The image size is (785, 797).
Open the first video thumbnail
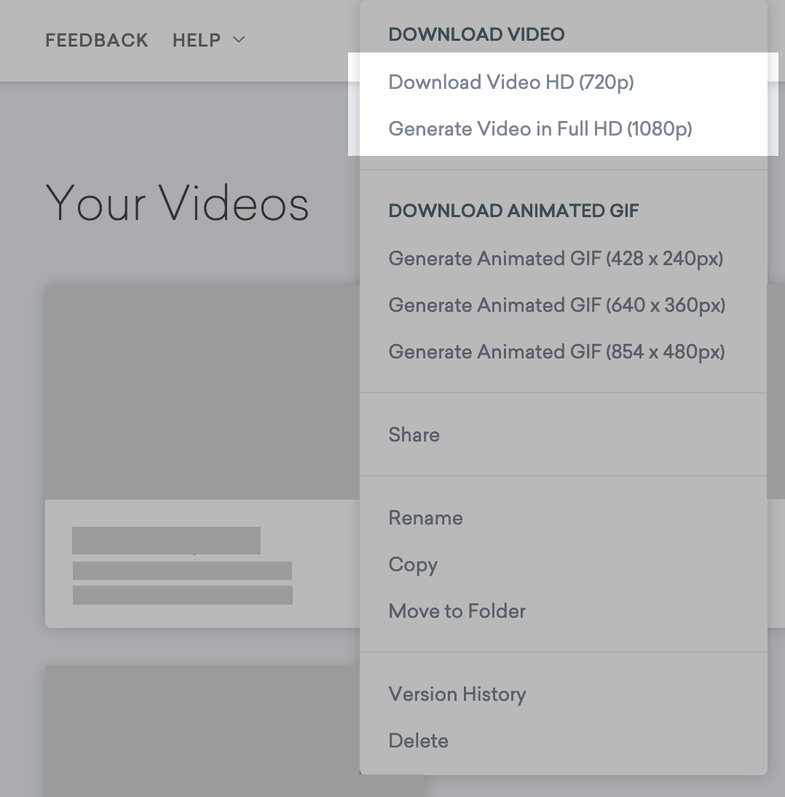pyautogui.click(x=202, y=391)
